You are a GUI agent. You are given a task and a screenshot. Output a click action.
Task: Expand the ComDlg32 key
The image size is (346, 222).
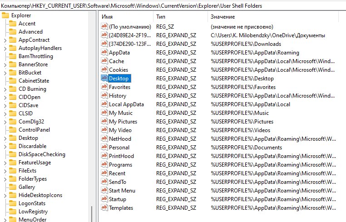[5, 122]
